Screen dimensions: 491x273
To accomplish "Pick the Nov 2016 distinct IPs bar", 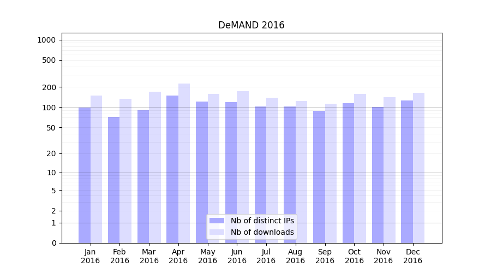I will pyautogui.click(x=378, y=175).
